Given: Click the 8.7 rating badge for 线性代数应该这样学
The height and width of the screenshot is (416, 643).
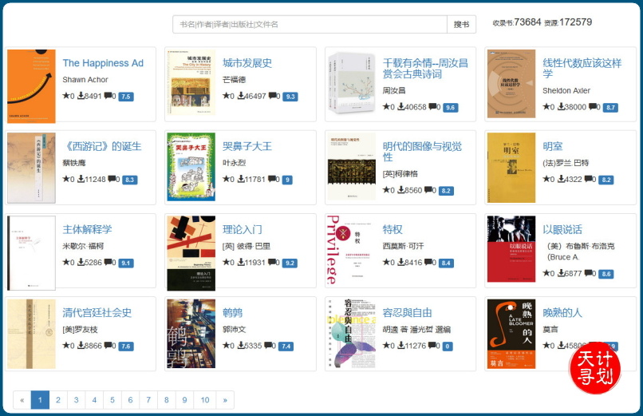Looking at the screenshot, I should 610,107.
